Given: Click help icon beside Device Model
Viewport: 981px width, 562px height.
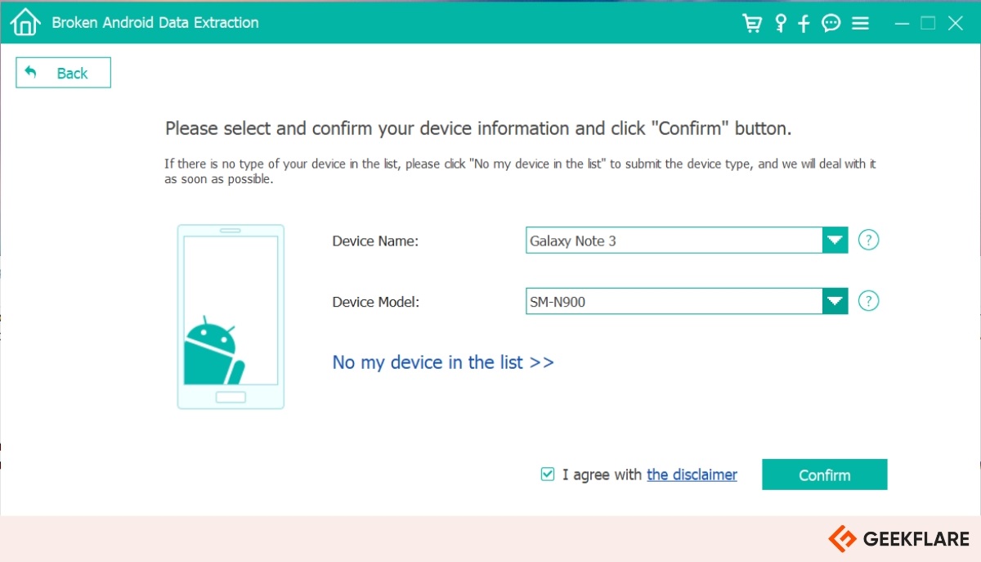Looking at the screenshot, I should [x=869, y=301].
